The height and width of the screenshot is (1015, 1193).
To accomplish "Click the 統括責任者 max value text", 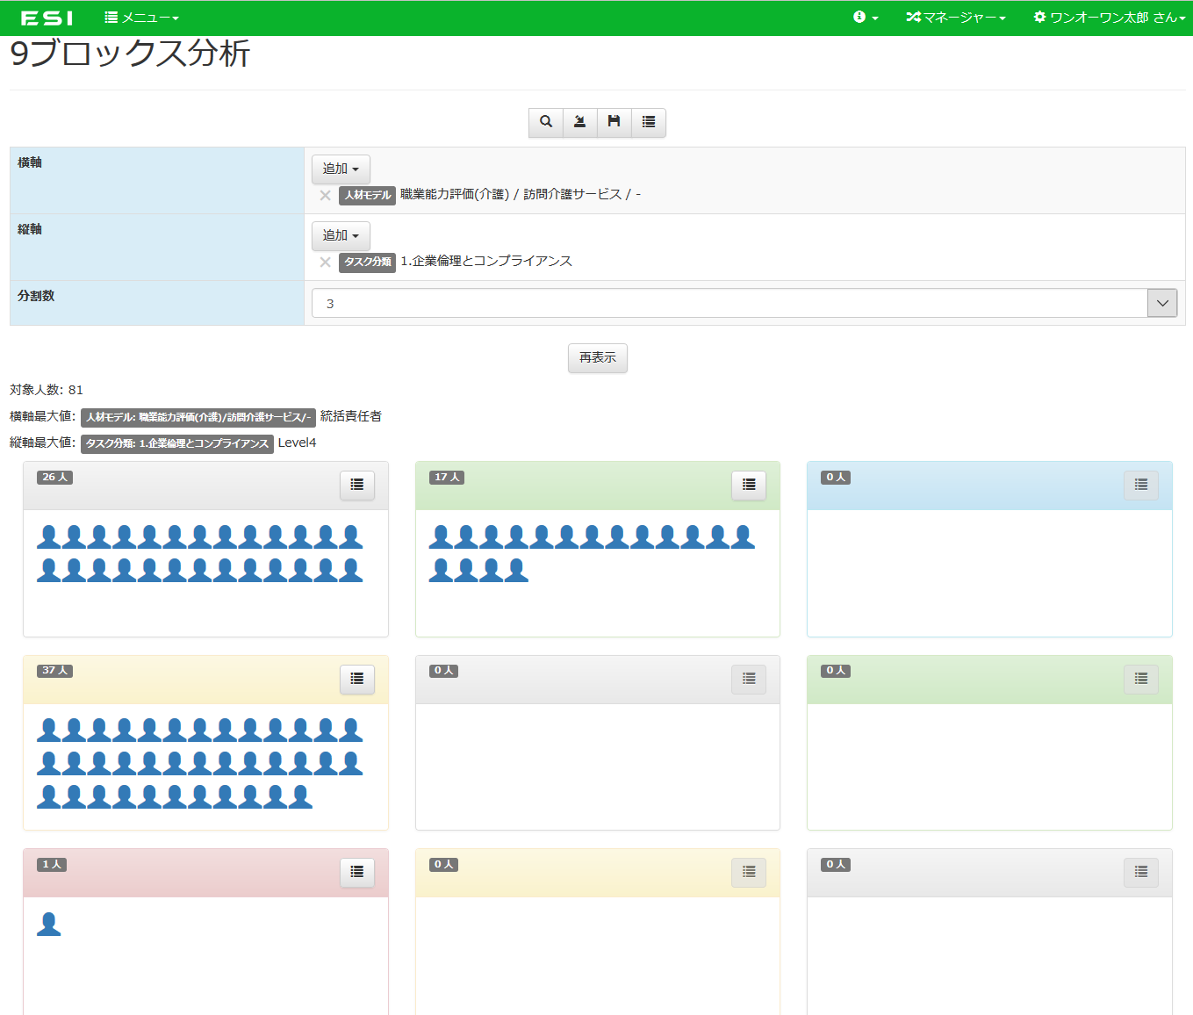I will pos(351,416).
